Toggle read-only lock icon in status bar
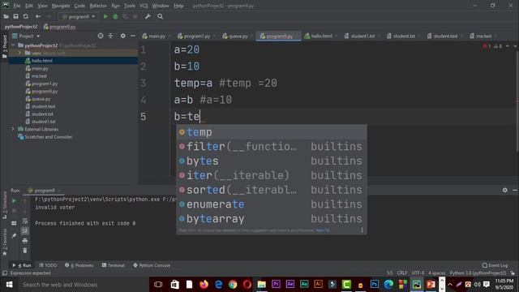519x292 pixels. (513, 273)
